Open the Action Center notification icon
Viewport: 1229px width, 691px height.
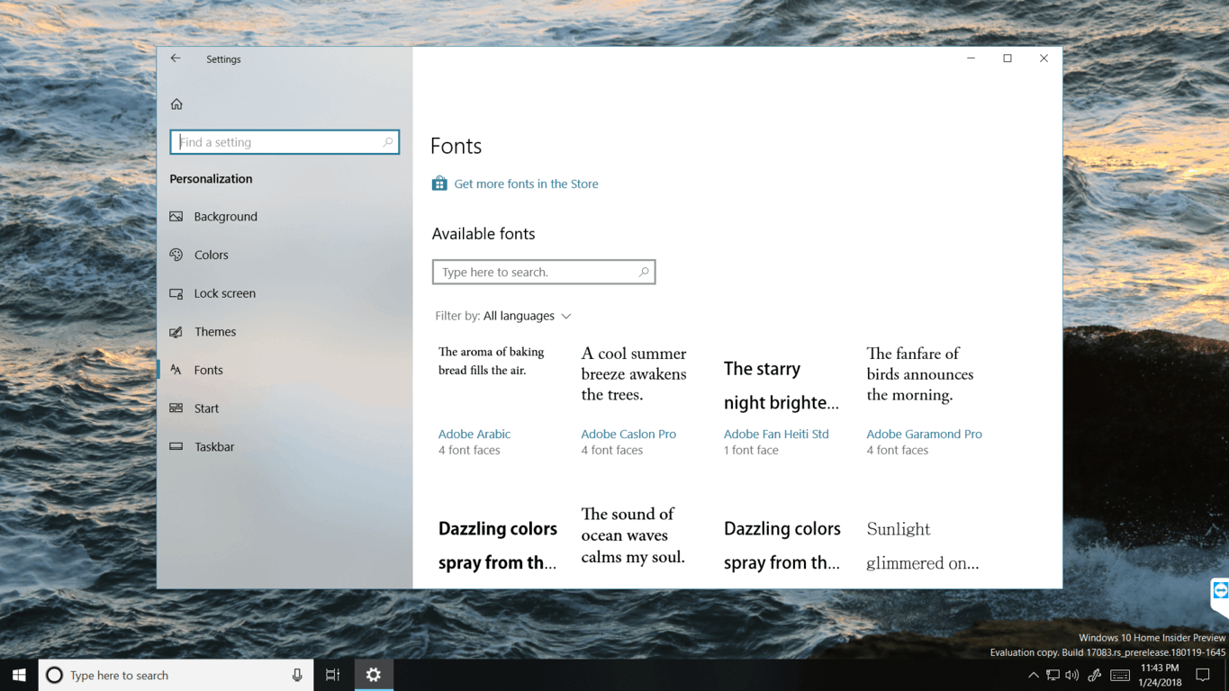click(x=1203, y=675)
